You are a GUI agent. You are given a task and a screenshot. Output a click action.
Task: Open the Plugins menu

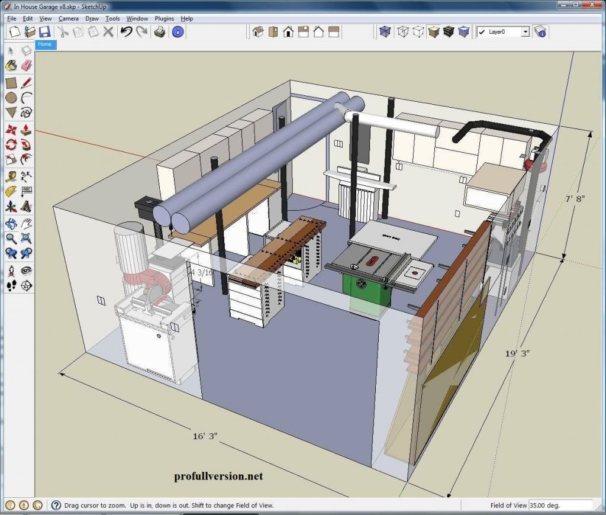click(164, 18)
